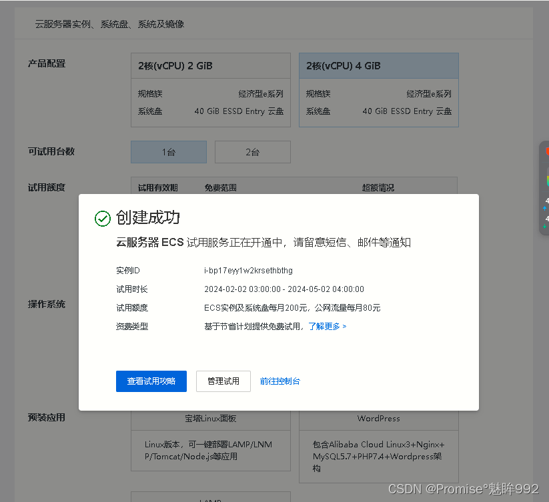Click the 资费类型 field label
The height and width of the screenshot is (502, 549).
click(132, 327)
